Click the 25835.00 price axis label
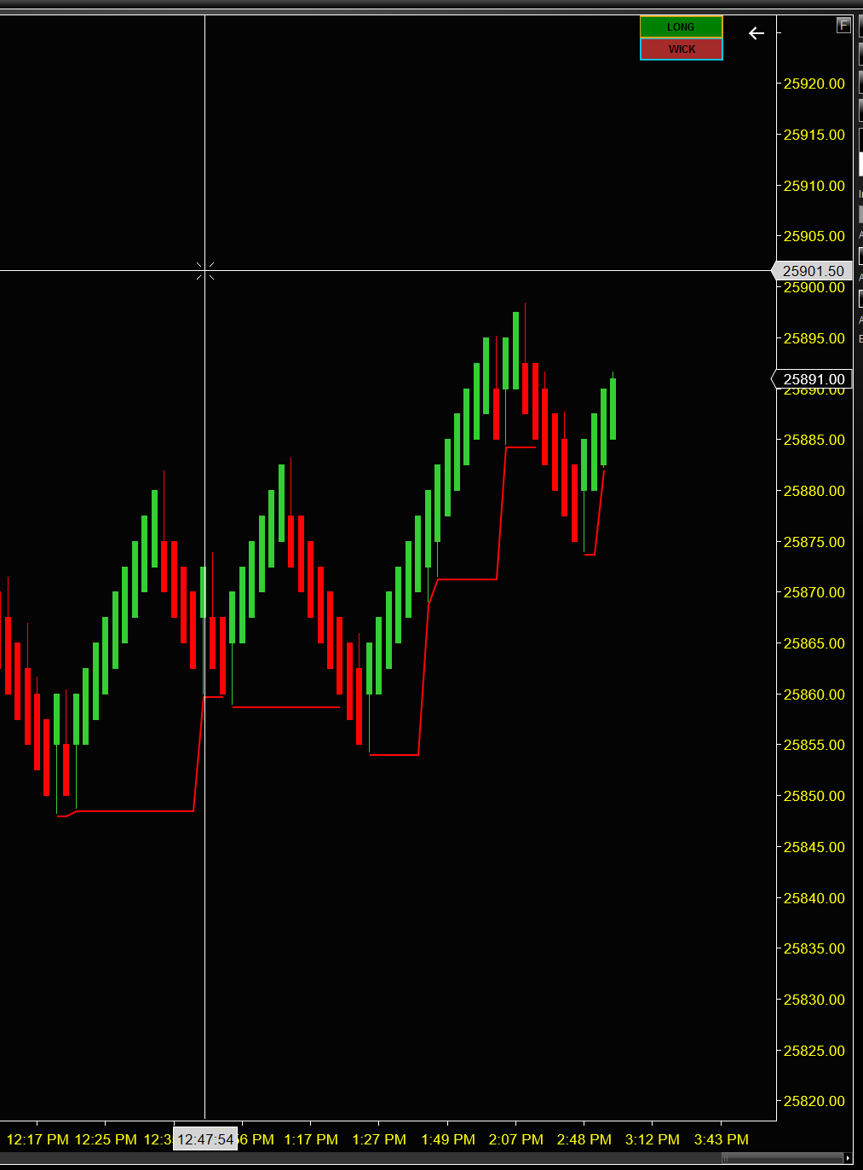This screenshot has width=863, height=1170. pos(814,948)
